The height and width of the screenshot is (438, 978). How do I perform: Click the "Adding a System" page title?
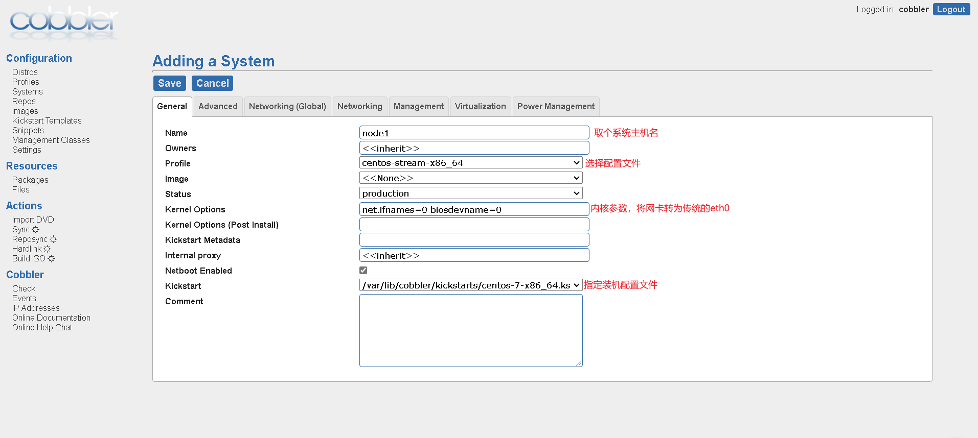click(x=214, y=61)
